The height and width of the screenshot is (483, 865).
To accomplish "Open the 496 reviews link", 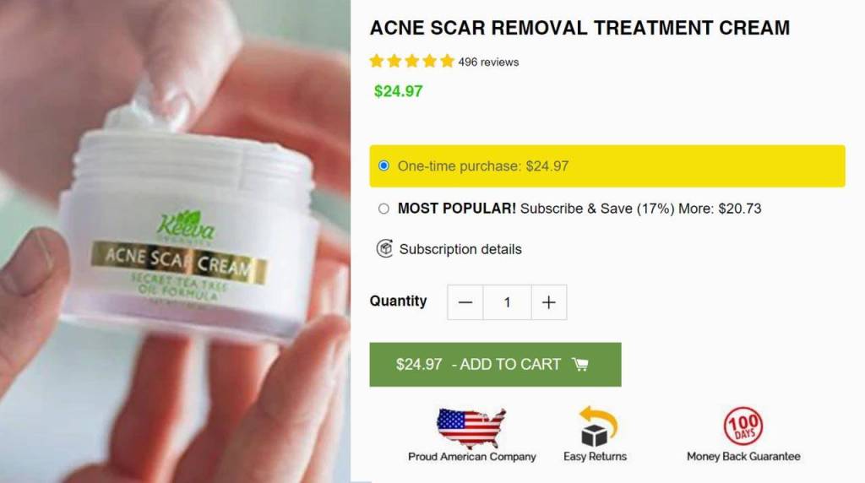I will 488,62.
